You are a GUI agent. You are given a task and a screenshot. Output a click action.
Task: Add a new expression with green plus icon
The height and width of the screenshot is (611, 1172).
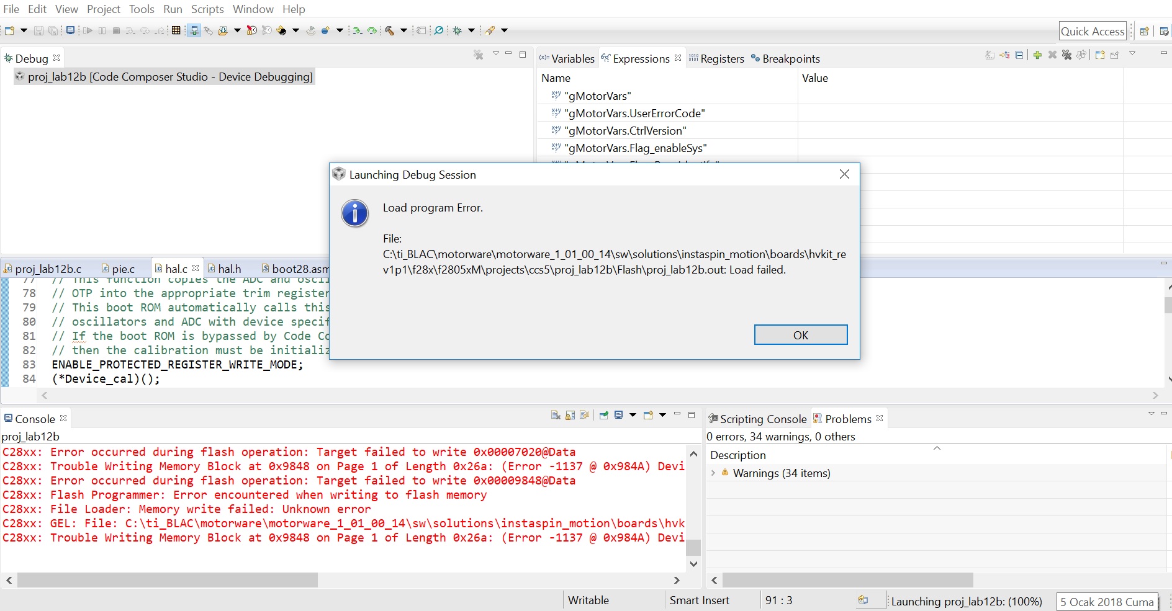[1037, 55]
